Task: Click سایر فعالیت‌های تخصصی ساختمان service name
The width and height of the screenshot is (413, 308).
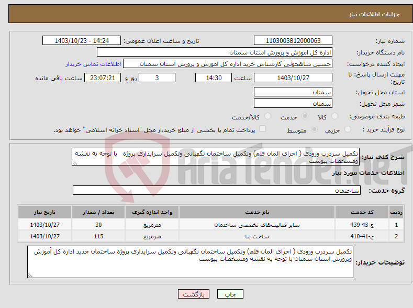Action: pos(257,225)
